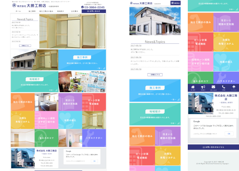Click TEL.03-3884-2245 text in mobile footer card

(x=226, y=113)
